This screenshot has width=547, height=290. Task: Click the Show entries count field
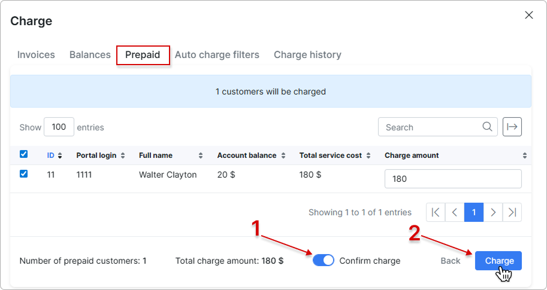click(x=59, y=127)
